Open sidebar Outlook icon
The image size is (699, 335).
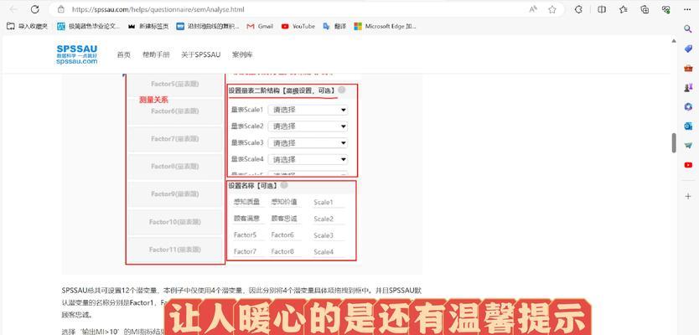click(688, 126)
